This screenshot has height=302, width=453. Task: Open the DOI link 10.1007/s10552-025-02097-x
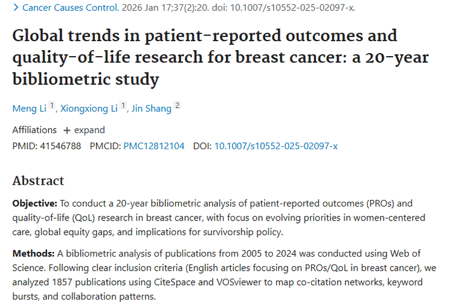point(276,146)
